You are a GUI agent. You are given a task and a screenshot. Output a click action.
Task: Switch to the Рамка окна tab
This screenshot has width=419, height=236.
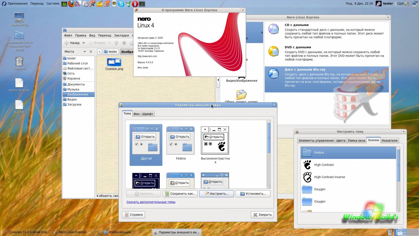[x=356, y=141]
